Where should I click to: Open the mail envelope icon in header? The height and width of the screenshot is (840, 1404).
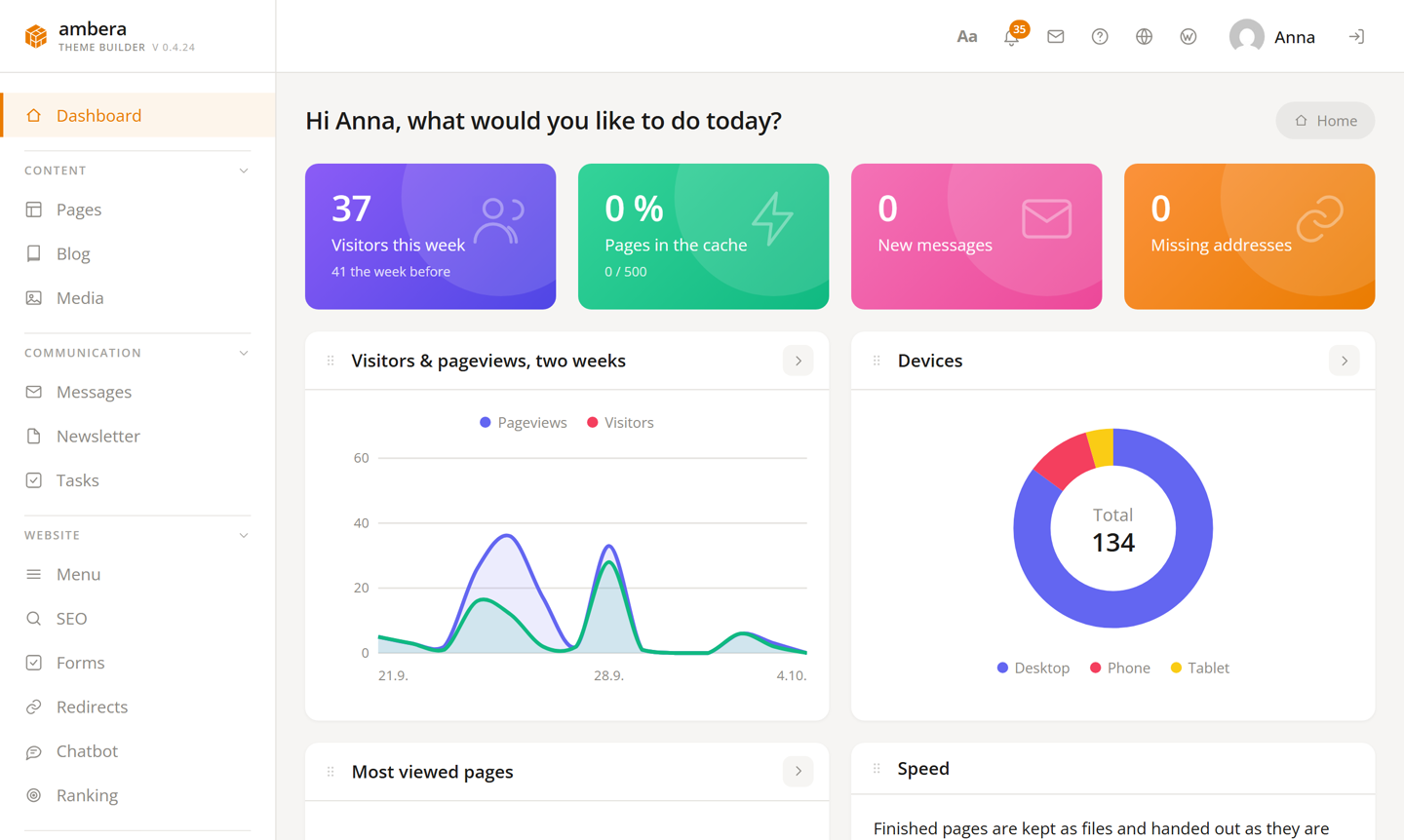1055,37
